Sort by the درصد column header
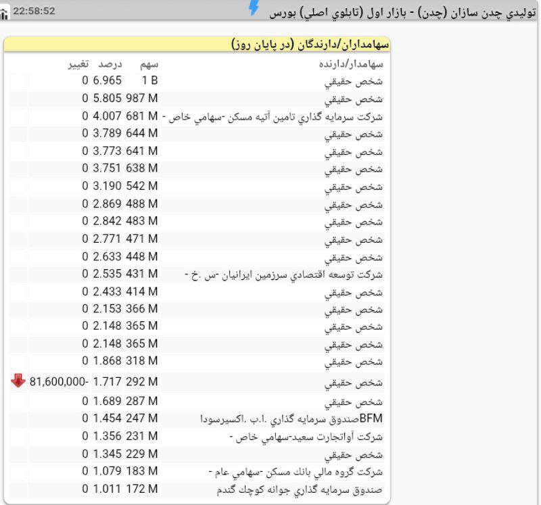This screenshot has width=541, height=505. tap(110, 64)
